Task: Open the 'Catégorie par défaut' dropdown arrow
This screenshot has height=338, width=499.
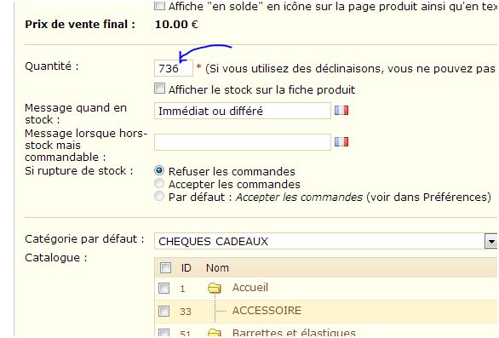Action: (491, 241)
